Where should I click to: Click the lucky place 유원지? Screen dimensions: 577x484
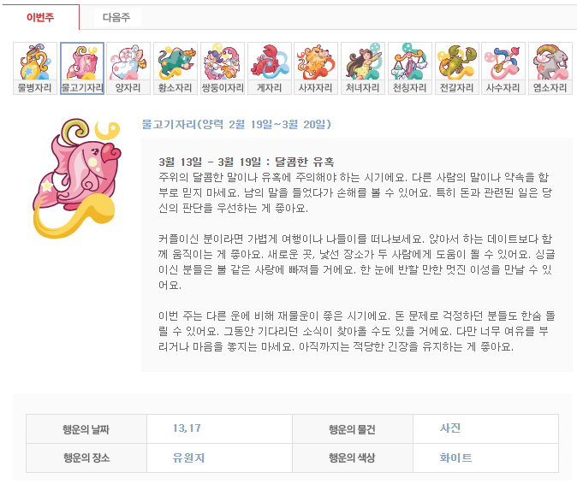(188, 457)
